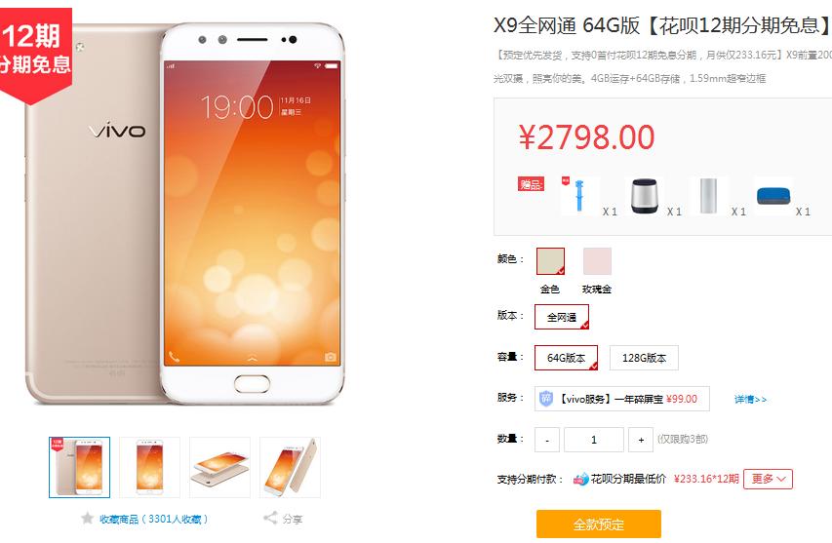Screen dimensions: 832x543
Task: Click the 全款预定 order button
Action: pyautogui.click(x=599, y=524)
